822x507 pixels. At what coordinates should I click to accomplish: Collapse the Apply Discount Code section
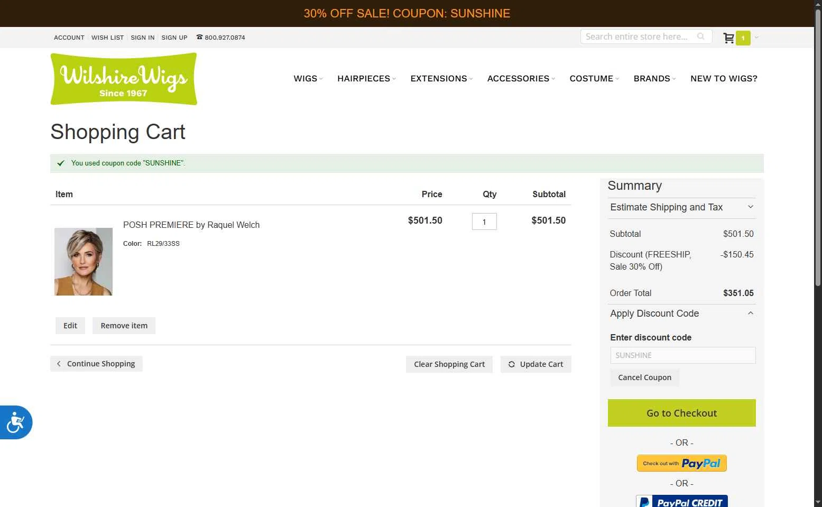(x=682, y=314)
